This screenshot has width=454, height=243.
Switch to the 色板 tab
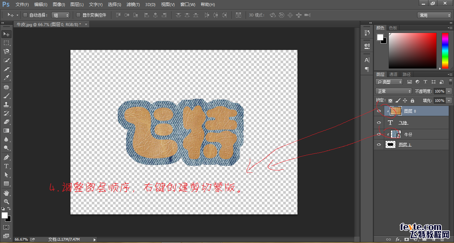(x=393, y=28)
